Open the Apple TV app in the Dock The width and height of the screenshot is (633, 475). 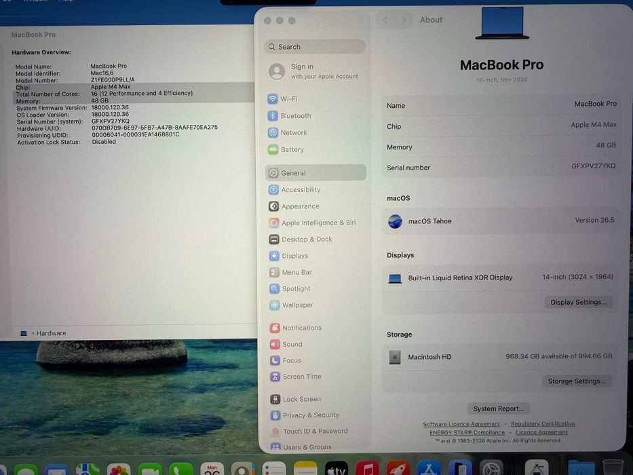pos(337,468)
